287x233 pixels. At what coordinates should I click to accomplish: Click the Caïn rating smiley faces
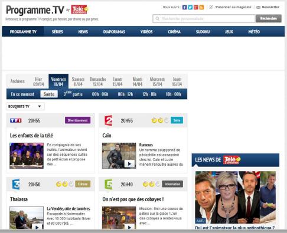(x=160, y=120)
